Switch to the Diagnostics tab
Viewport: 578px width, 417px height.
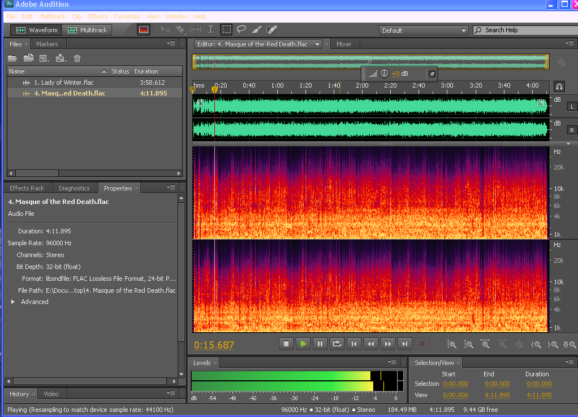pos(74,188)
